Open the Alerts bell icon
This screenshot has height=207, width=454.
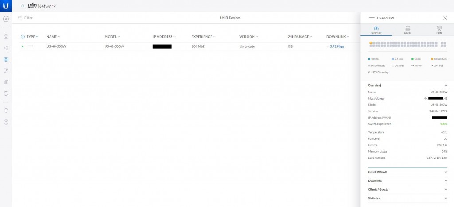6,111
